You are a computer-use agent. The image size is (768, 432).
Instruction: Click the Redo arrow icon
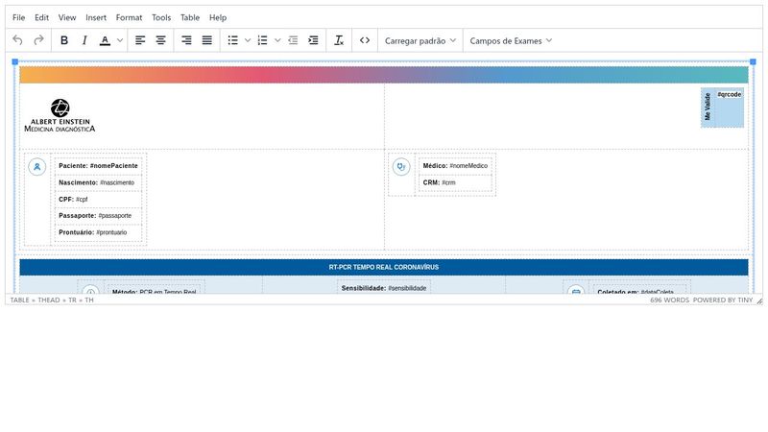pyautogui.click(x=38, y=40)
